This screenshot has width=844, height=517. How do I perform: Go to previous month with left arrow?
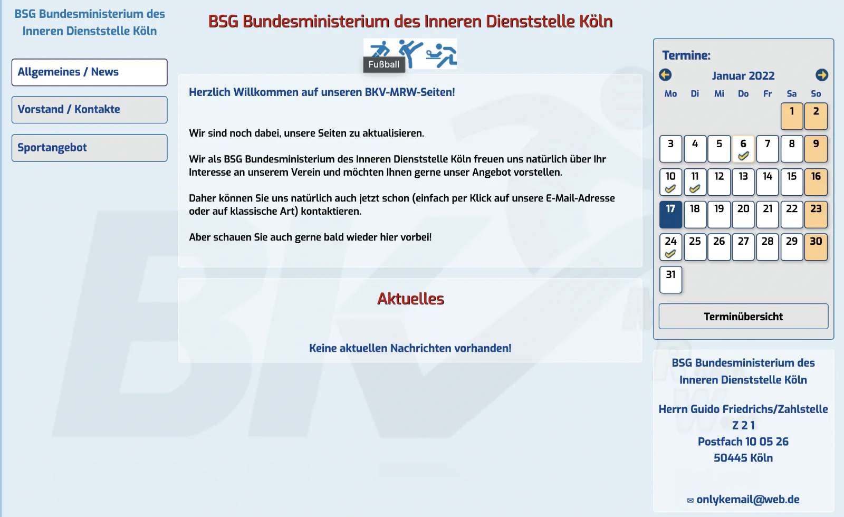[x=665, y=75]
